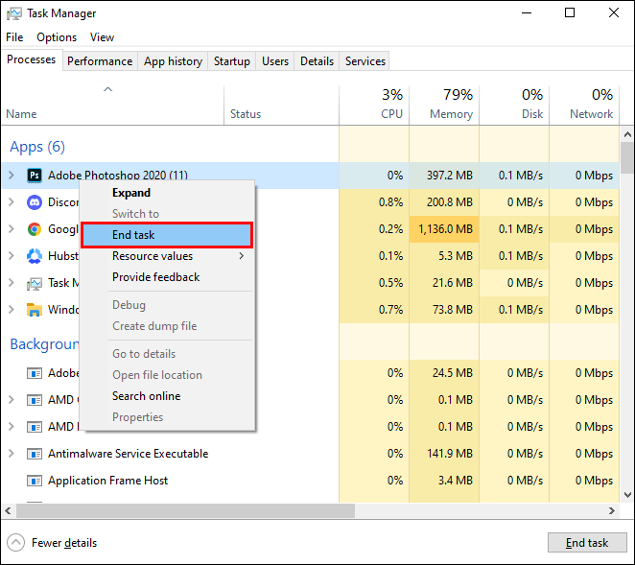Click the Hubstaff app icon
This screenshot has height=565, width=635.
pyautogui.click(x=35, y=256)
